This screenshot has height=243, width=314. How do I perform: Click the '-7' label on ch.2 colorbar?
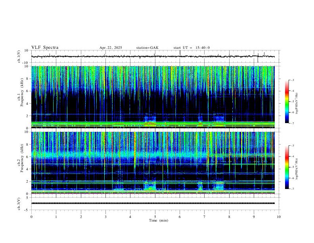click(x=292, y=189)
